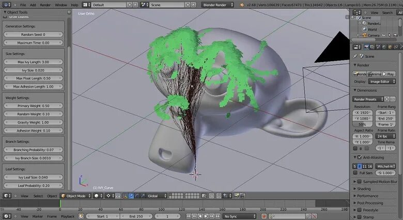The image size is (403, 220).
Task: Toggle Camera renderability in outliner
Action: [396, 35]
